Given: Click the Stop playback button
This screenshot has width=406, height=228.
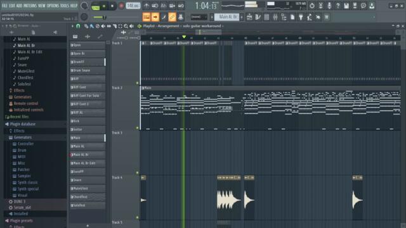Looking at the screenshot, I should coord(112,6).
